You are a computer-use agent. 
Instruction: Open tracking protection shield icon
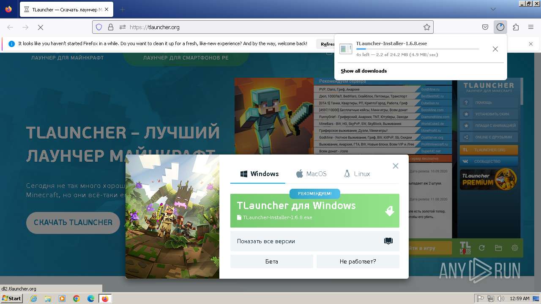(x=99, y=27)
